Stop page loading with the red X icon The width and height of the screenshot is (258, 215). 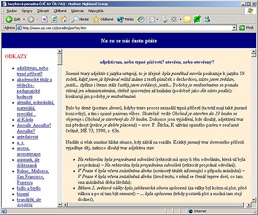coord(45,19)
